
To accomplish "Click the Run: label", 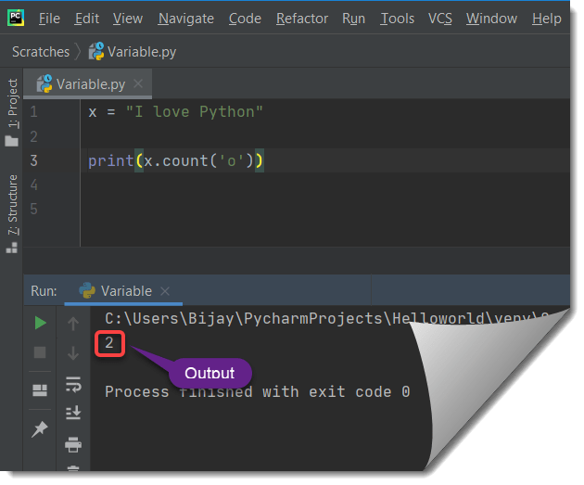I will 44,291.
